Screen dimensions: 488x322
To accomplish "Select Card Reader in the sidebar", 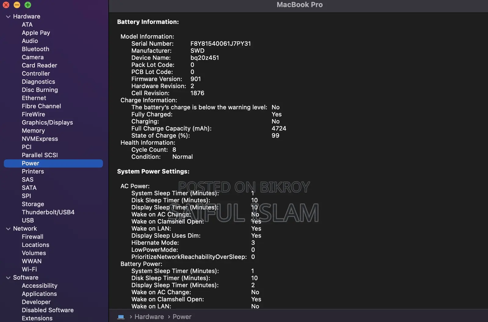I will [x=39, y=65].
